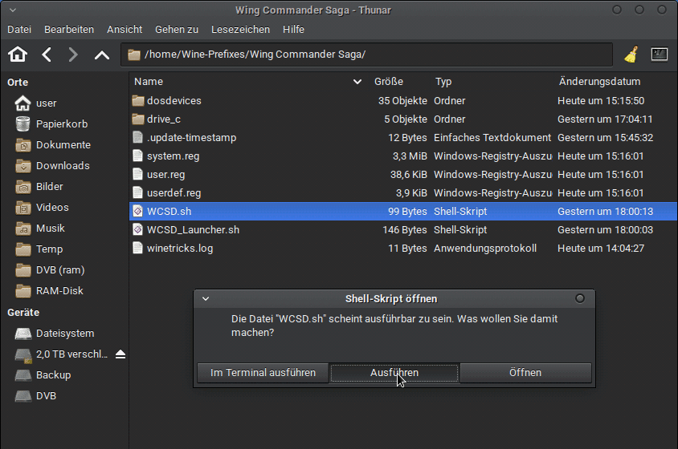Navigate forward with the right arrow
Viewport: 678px width, 449px height.
tap(73, 55)
